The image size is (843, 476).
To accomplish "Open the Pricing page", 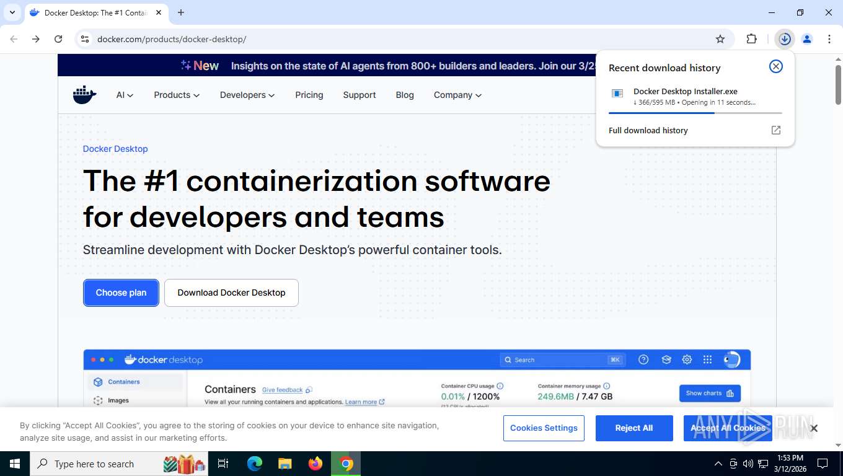I will [x=309, y=95].
